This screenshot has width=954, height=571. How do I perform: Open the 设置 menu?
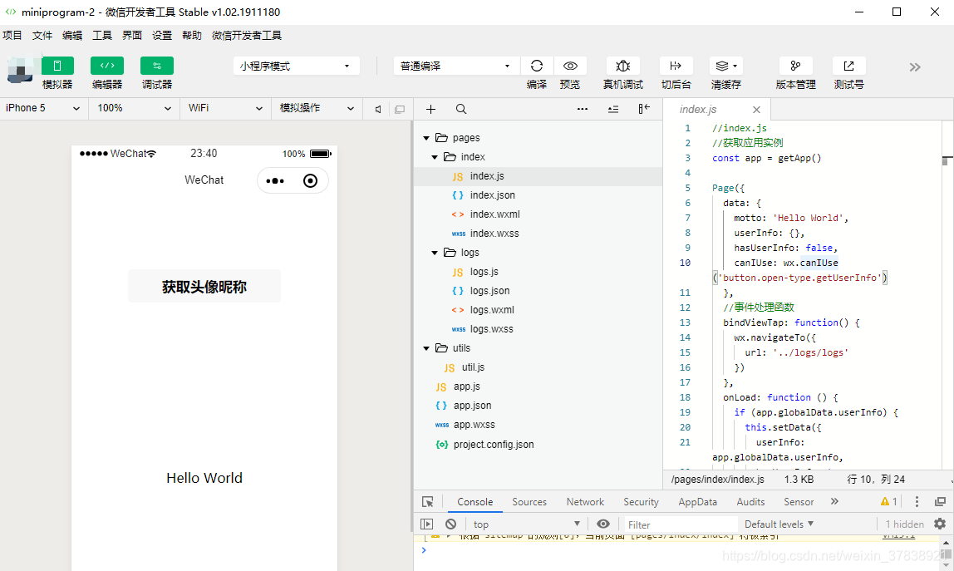coord(162,35)
